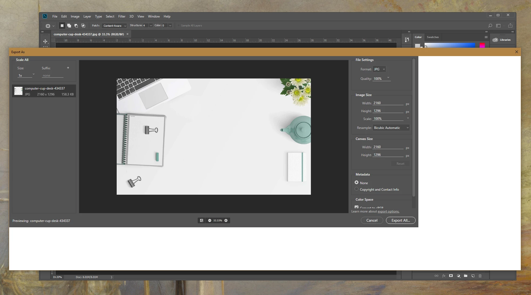Open the export options link

tap(388, 211)
